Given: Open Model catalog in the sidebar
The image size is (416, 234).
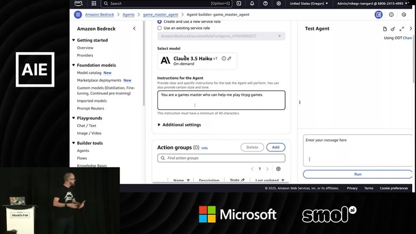Looking at the screenshot, I should pyautogui.click(x=89, y=73).
